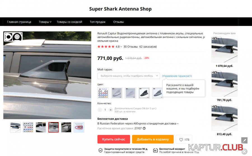Expand AliExpress standard delivery options
Image resolution: width=252 pixels, height=156 pixels.
point(178,124)
